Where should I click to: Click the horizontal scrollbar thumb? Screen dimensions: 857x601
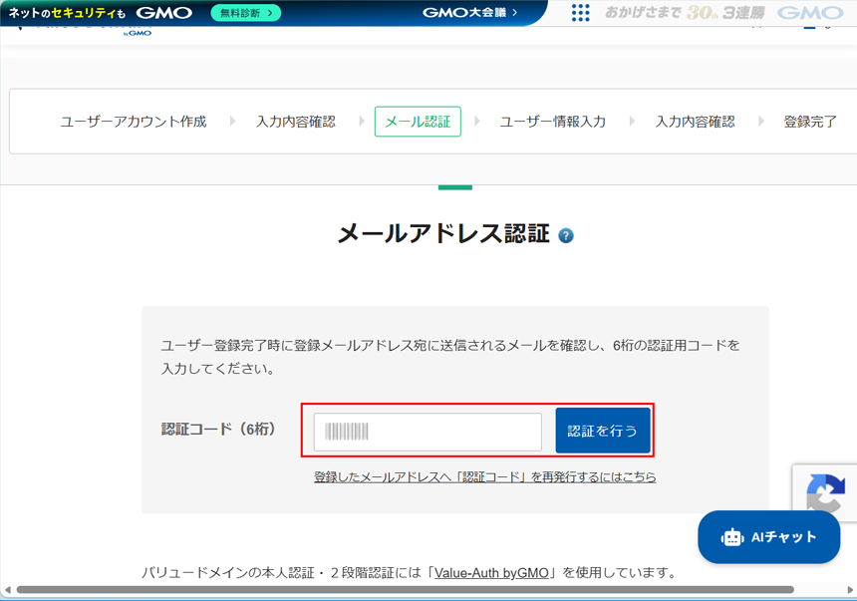pyautogui.click(x=405, y=589)
